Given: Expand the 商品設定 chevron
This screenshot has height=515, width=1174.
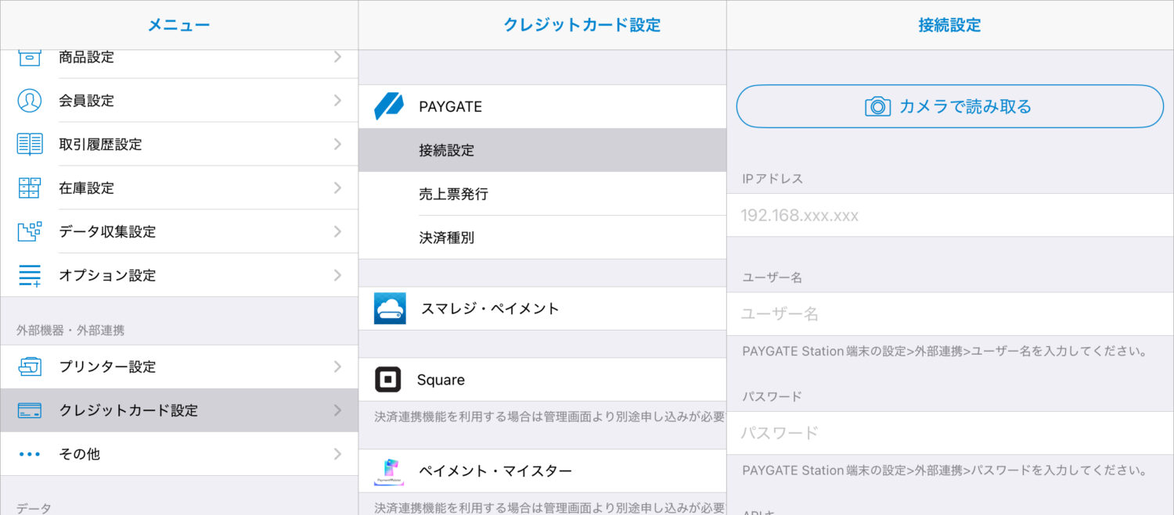Looking at the screenshot, I should click(337, 57).
